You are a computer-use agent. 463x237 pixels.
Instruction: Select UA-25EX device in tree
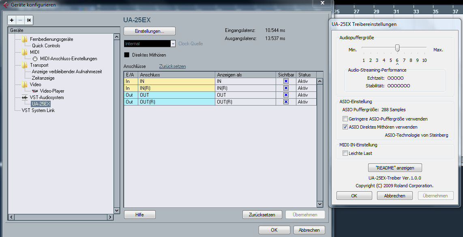point(41,104)
